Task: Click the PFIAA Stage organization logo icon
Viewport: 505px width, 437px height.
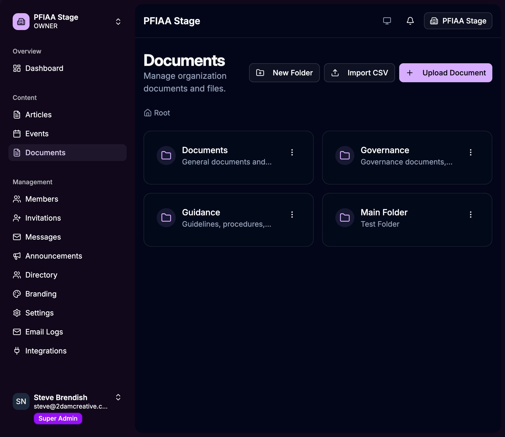Action: [x=21, y=22]
